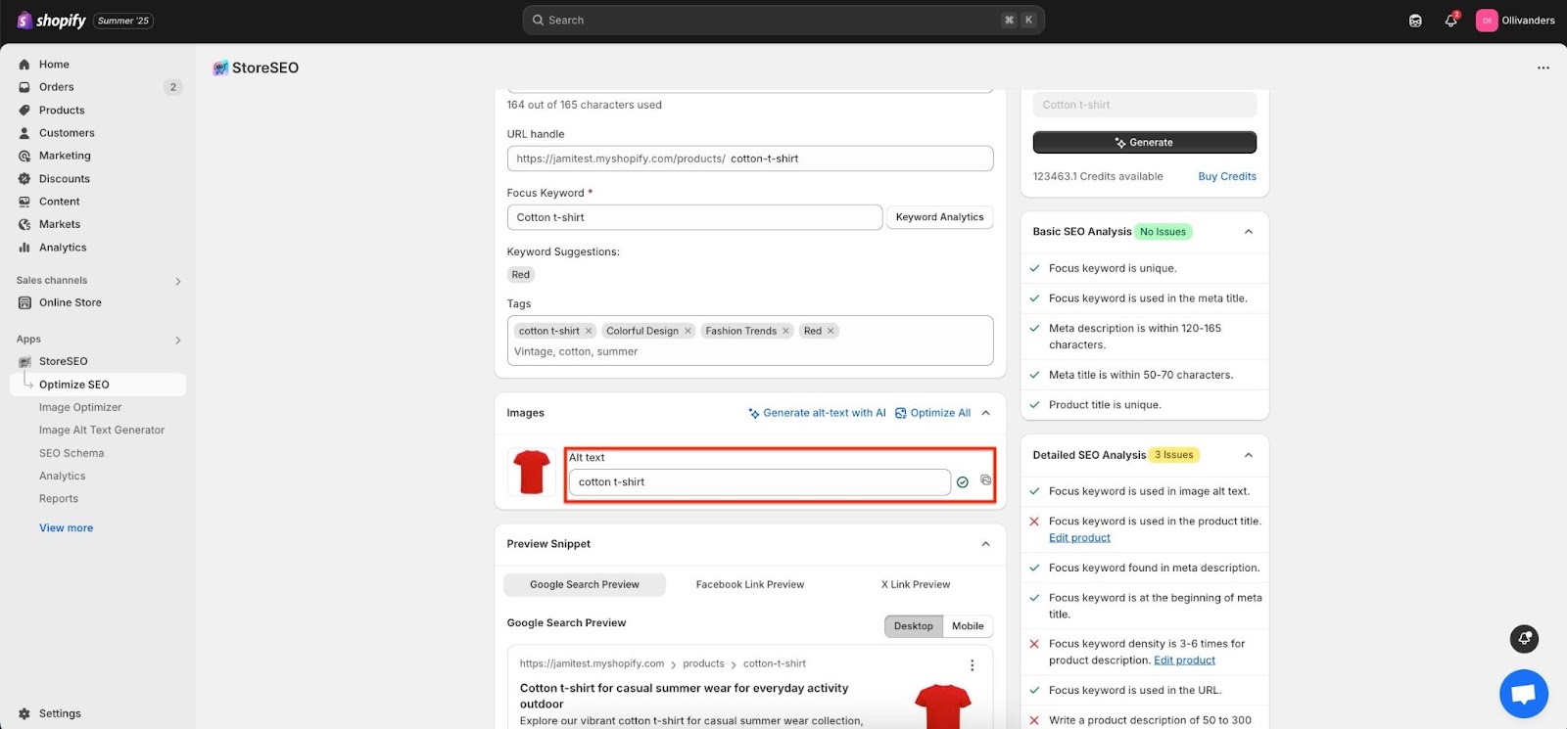Screen dimensions: 1567x729
Task: Open StoreSEO three-dot menu
Action: point(1543,68)
